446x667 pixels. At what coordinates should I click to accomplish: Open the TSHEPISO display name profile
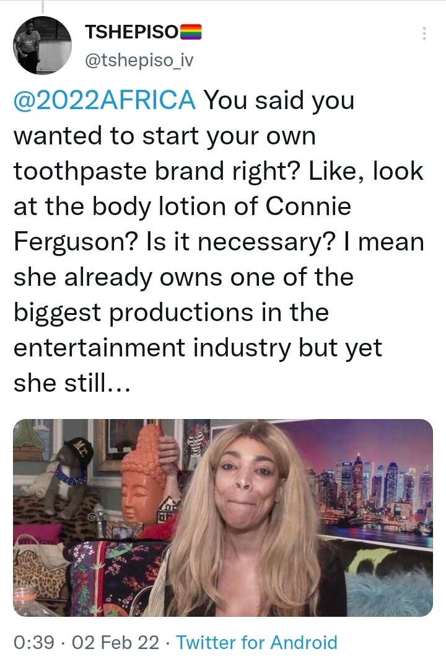132,32
